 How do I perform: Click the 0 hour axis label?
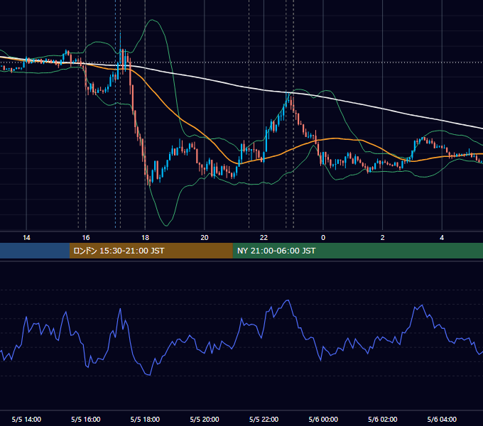point(323,238)
